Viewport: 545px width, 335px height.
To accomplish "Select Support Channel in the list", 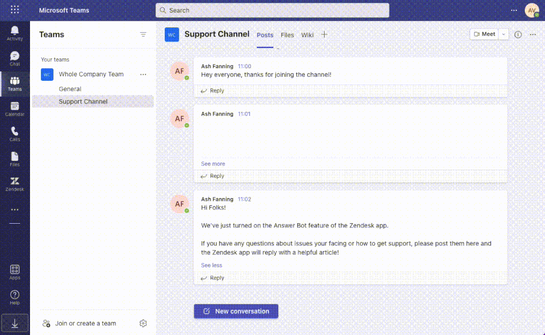I will (93, 101).
